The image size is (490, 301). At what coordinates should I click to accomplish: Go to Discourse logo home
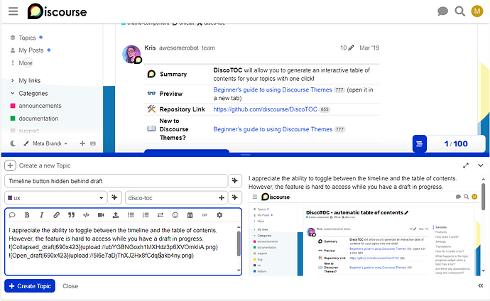coord(57,11)
